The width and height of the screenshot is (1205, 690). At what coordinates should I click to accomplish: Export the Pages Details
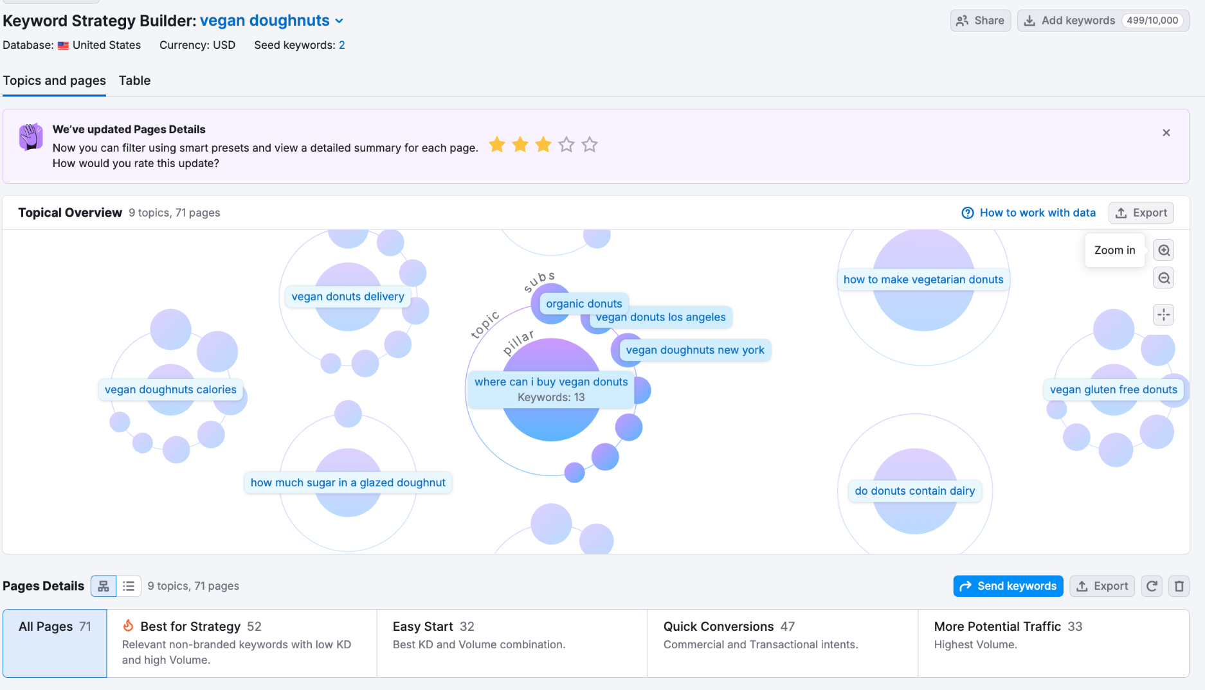(1102, 586)
